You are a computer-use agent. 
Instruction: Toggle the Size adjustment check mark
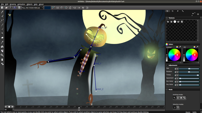pos(178,69)
